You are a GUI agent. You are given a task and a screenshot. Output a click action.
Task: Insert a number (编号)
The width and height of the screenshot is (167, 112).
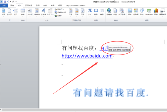pyautogui.click(x=102, y=12)
